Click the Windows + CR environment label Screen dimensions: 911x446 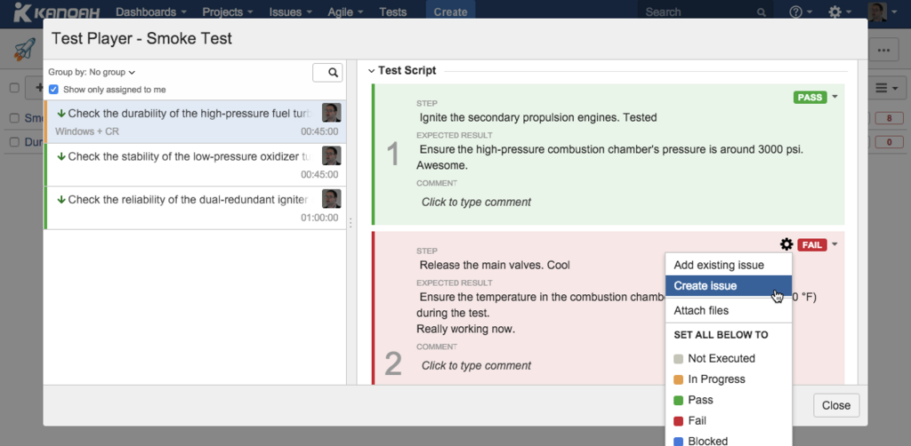click(x=87, y=131)
